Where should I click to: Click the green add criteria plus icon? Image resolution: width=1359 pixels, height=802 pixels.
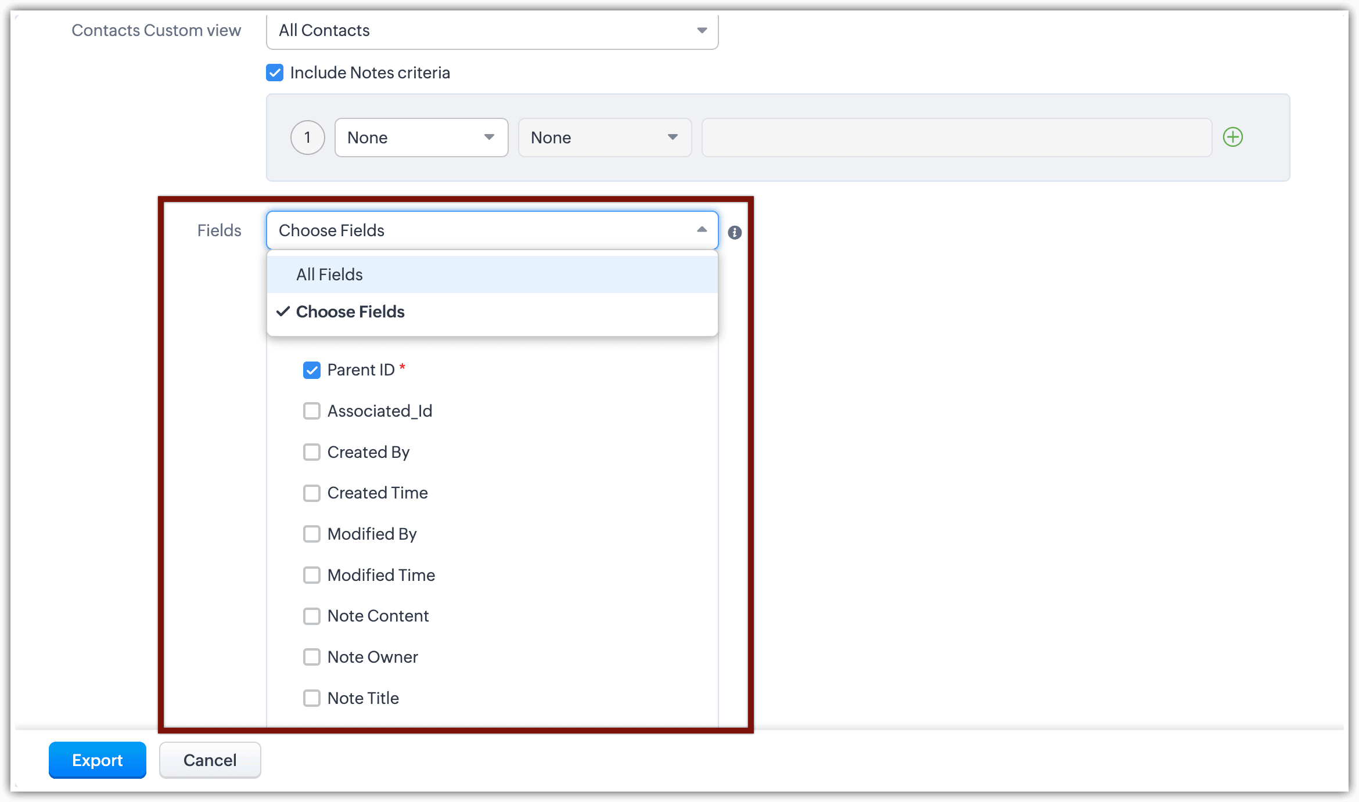click(1232, 138)
